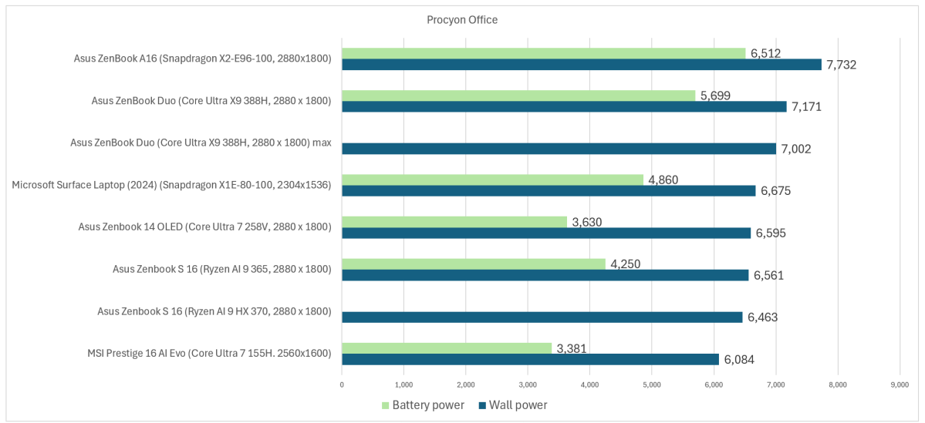The height and width of the screenshot is (423, 925).
Task: Click the 9,000 x-axis tick label
Action: click(900, 384)
